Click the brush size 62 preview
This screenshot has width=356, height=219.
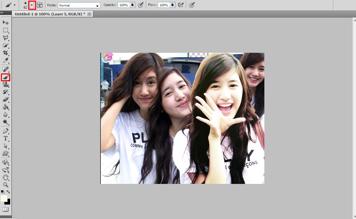(25, 5)
